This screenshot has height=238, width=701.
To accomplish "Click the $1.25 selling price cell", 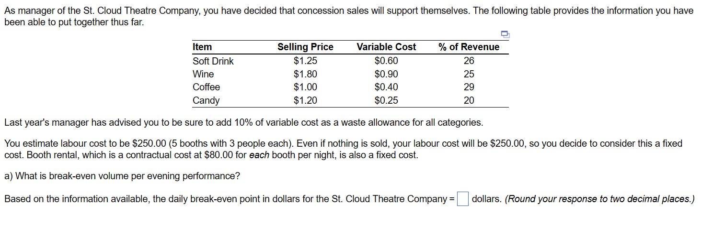I will coord(305,61).
